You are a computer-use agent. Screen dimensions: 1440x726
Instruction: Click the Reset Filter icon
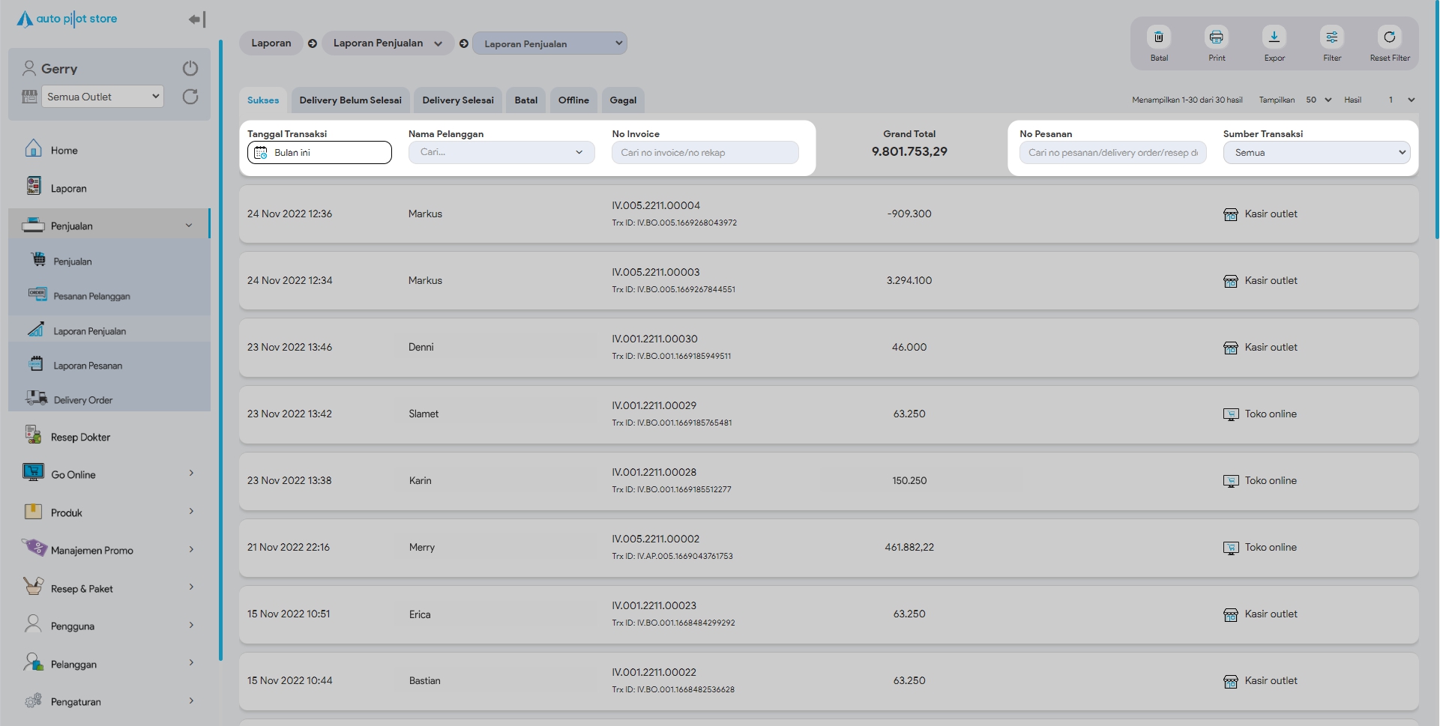point(1389,37)
